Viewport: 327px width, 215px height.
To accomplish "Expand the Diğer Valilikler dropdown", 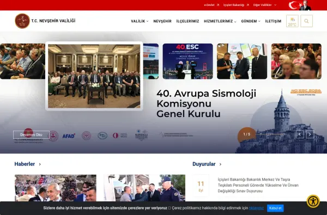I will click(x=265, y=5).
